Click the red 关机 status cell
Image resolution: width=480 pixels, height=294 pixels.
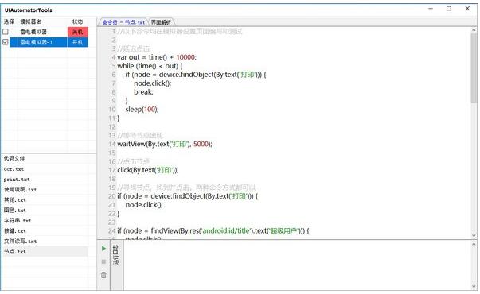click(x=78, y=32)
